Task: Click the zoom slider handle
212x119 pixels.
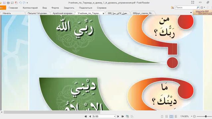Action: click(x=206, y=116)
